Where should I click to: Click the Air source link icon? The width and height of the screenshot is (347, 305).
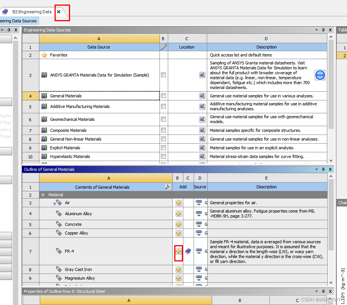pos(199,202)
